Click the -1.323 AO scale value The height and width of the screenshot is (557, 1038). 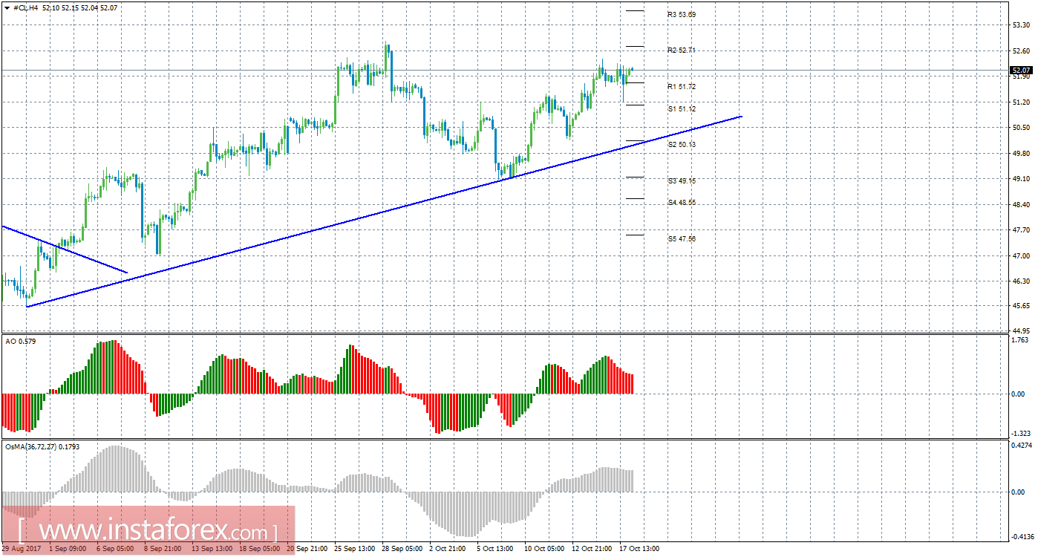click(1021, 433)
